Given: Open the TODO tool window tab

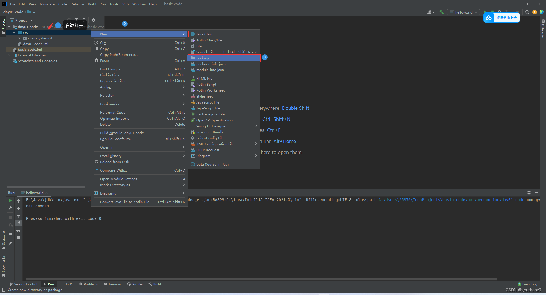Looking at the screenshot, I should click(x=67, y=284).
